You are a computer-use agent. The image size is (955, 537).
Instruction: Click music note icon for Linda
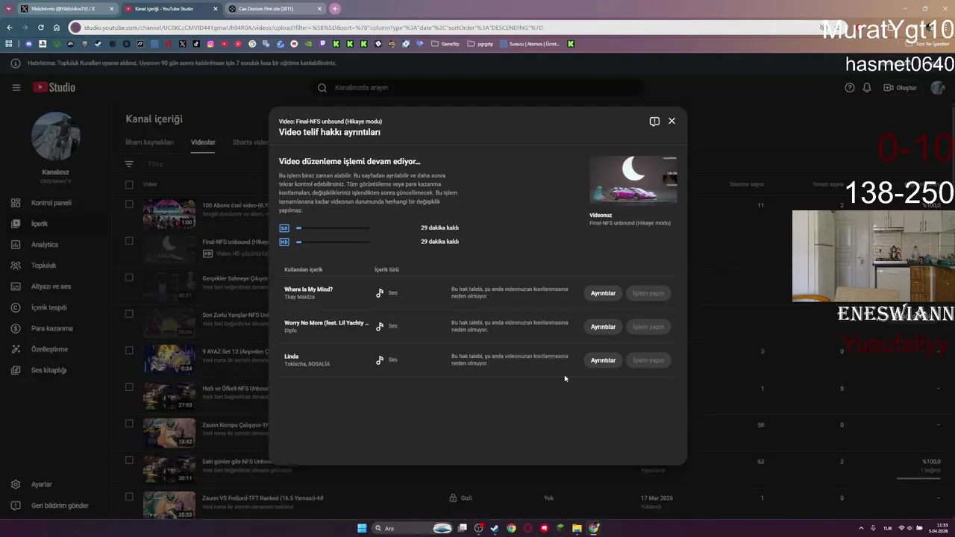coord(380,360)
